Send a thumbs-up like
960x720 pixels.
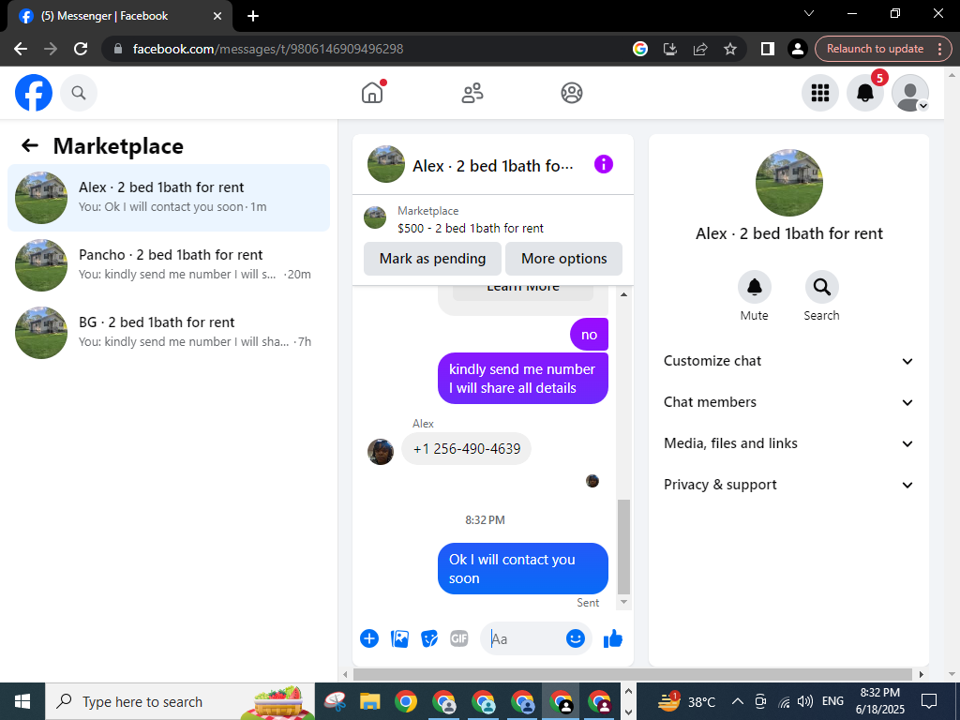(613, 638)
